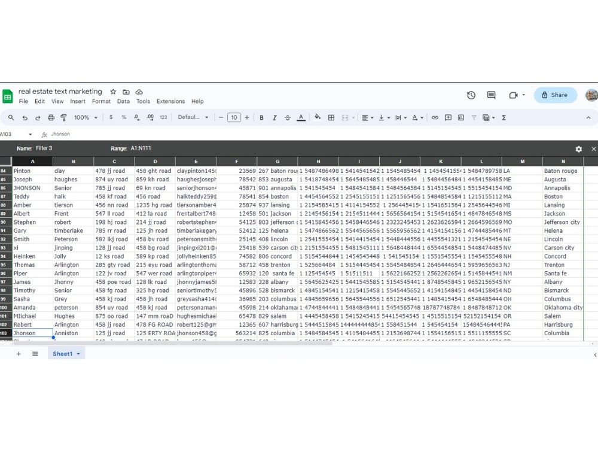Screen dimensions: 598x449
Task: Open the Data menu
Action: [x=123, y=101]
